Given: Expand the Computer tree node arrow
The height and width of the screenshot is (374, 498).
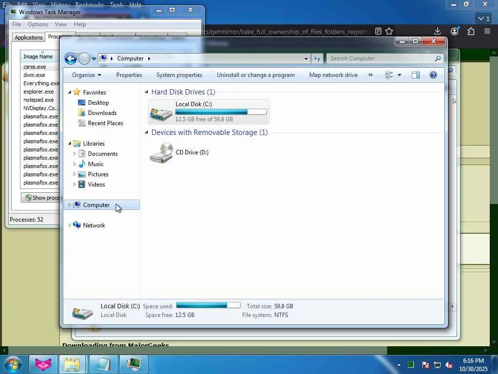Looking at the screenshot, I should coord(70,205).
